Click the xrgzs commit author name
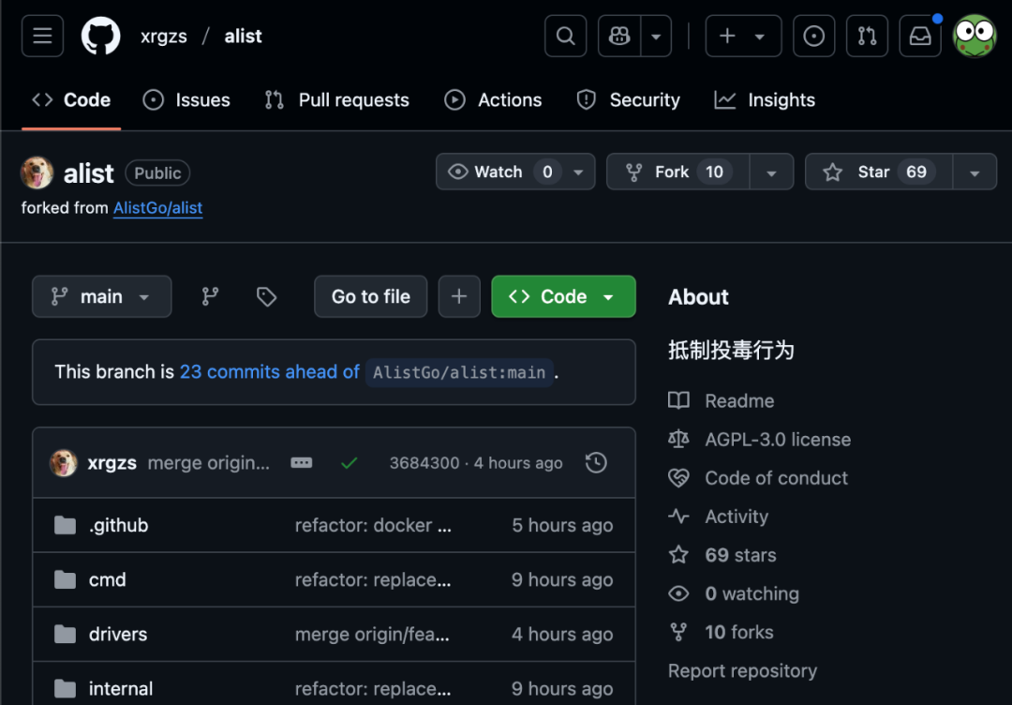 (x=112, y=463)
